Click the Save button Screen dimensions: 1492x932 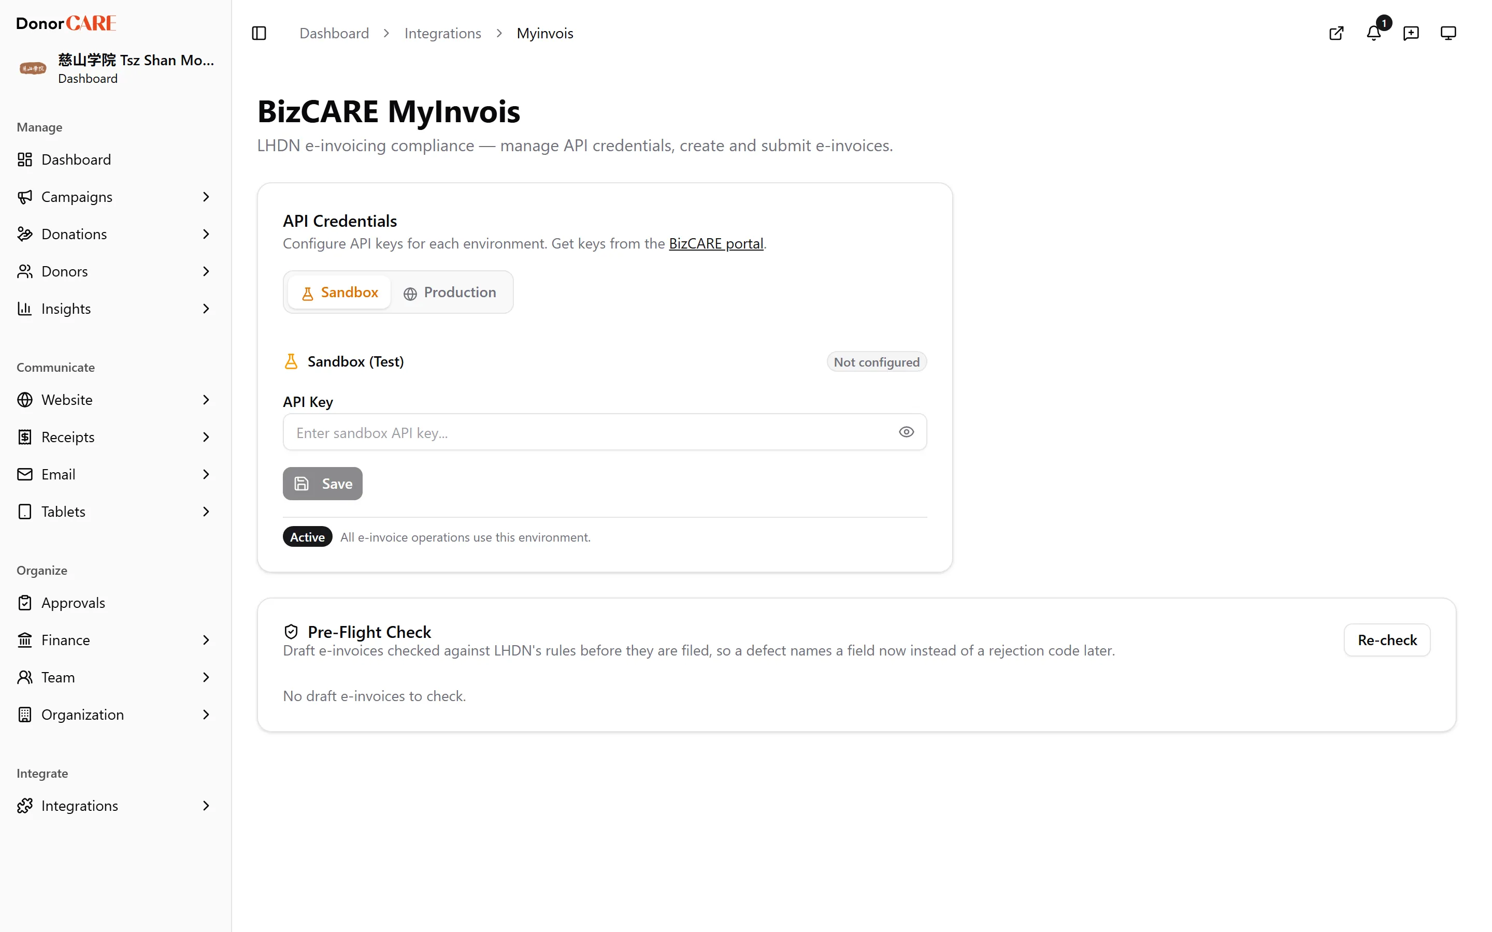(322, 484)
